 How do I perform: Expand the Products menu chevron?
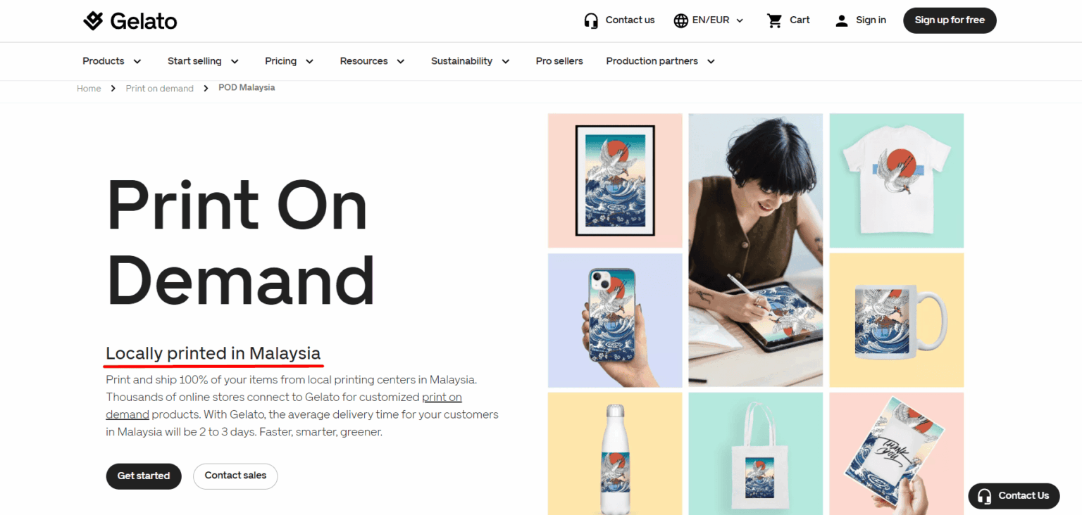coord(137,61)
